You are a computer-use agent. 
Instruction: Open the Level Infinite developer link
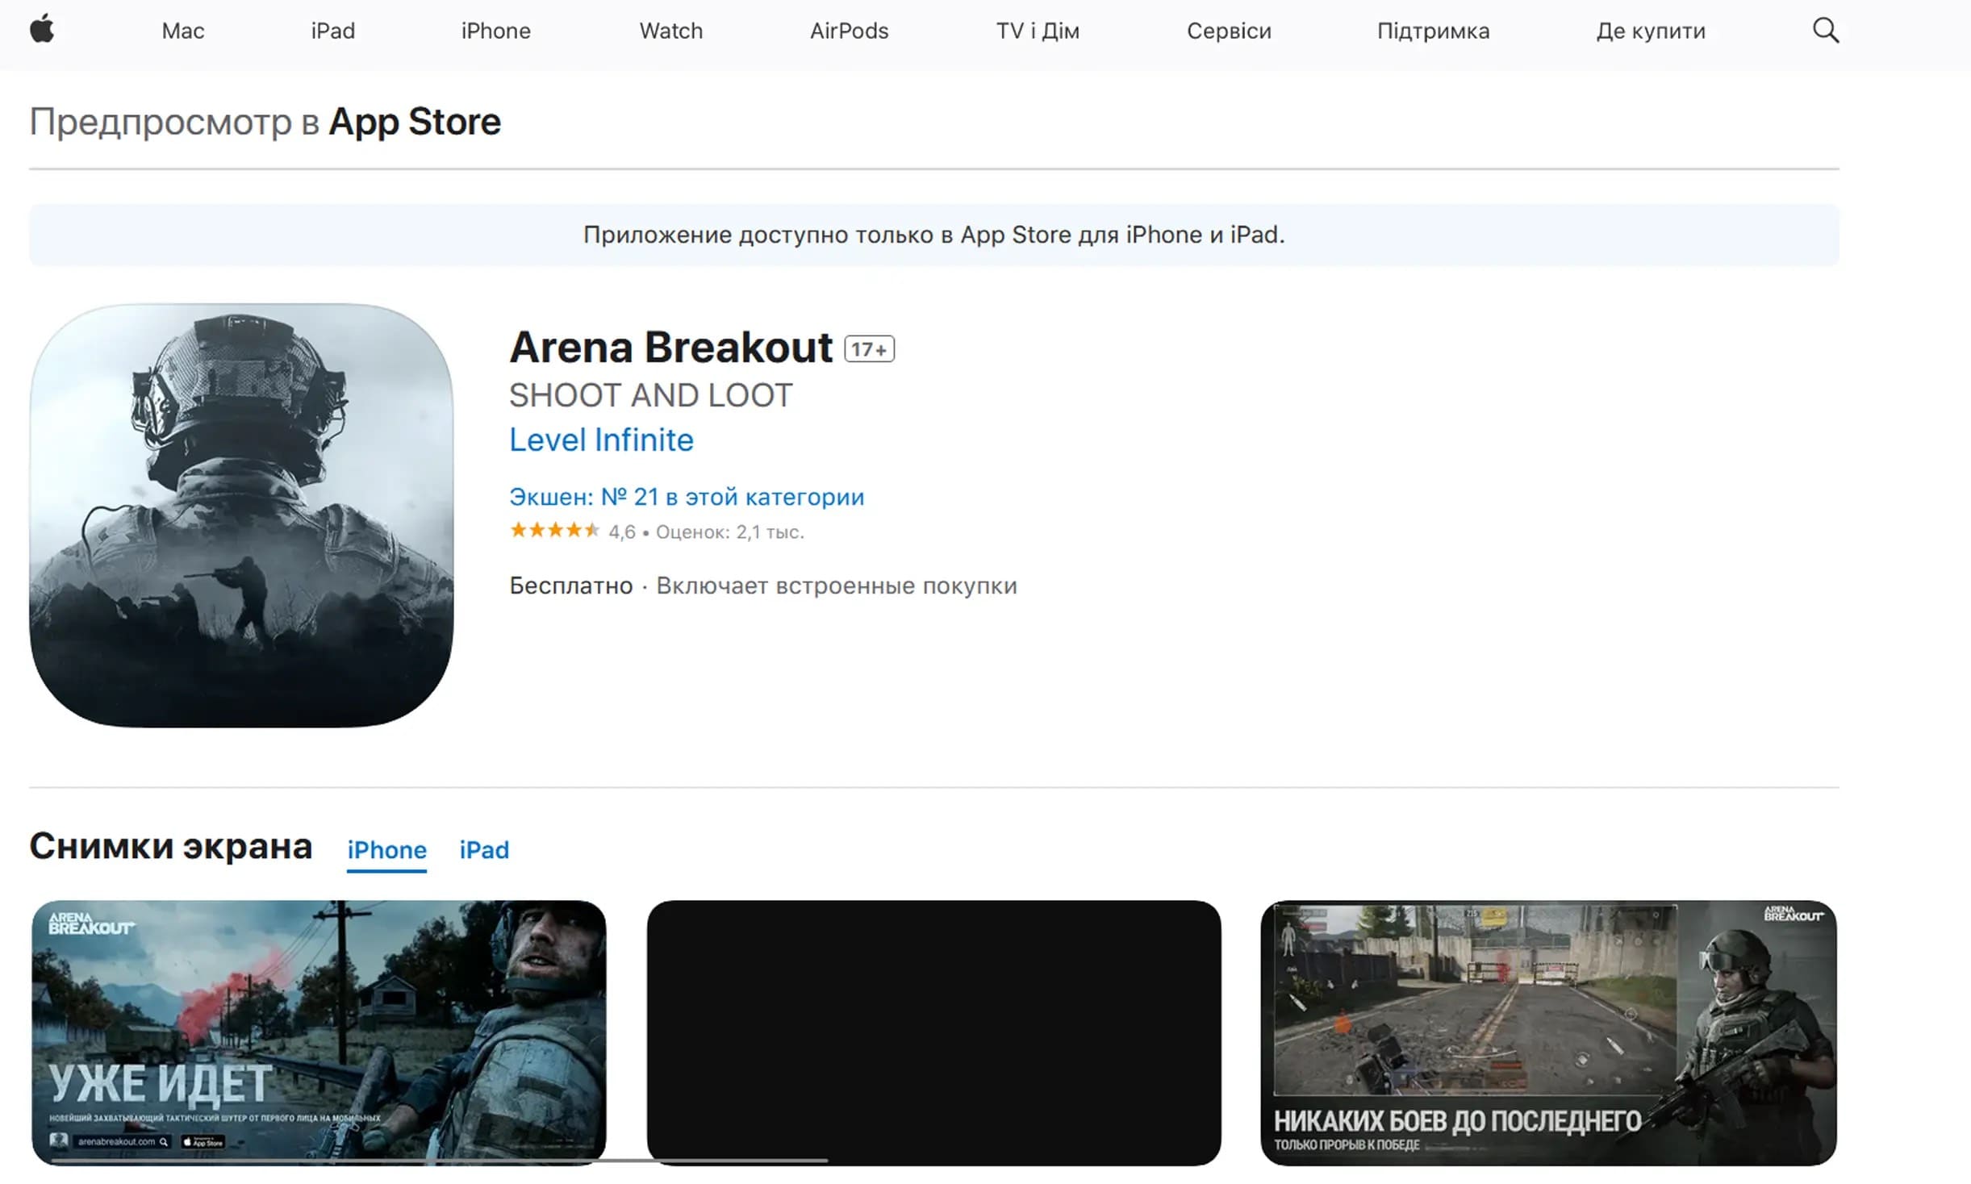coord(601,440)
